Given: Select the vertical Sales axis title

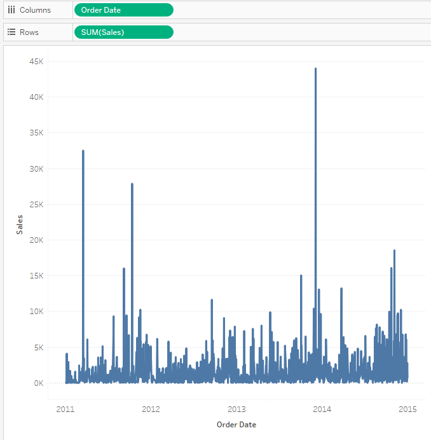Looking at the screenshot, I should point(20,224).
